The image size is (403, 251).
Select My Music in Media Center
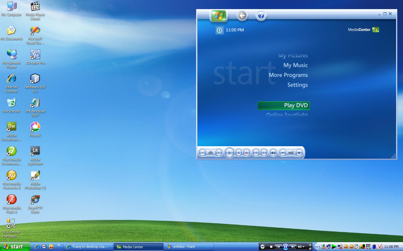tap(296, 65)
